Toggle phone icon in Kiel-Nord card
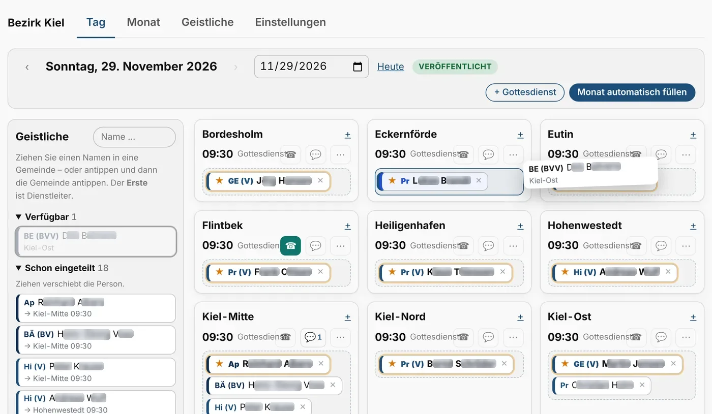This screenshot has height=414, width=712. tap(463, 337)
